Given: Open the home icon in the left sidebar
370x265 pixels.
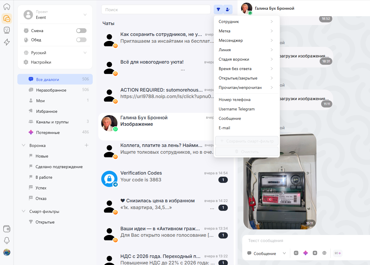Looking at the screenshot, I should (6, 7).
